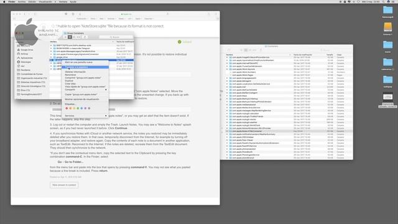Image resolution: width=398 pixels, height=224 pixels.
Task: Apply the orange tag color dot
Action: 70,108
